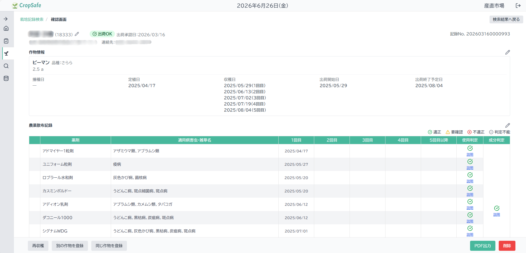Click the 5回目以降 column header

coord(439,140)
